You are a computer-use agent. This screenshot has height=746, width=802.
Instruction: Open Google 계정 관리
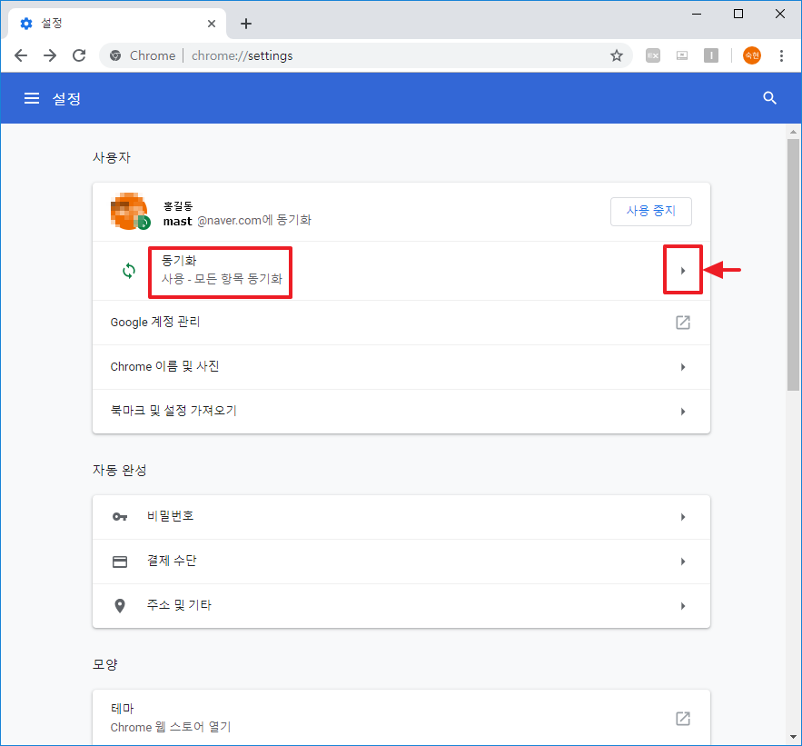point(401,323)
